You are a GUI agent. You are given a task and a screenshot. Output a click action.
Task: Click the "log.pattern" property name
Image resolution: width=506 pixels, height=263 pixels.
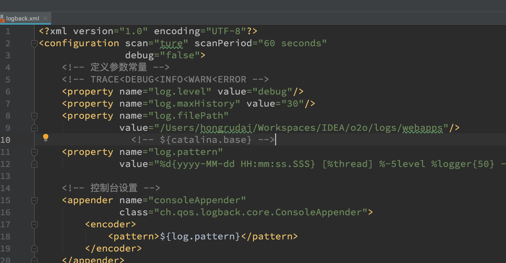pos(186,152)
